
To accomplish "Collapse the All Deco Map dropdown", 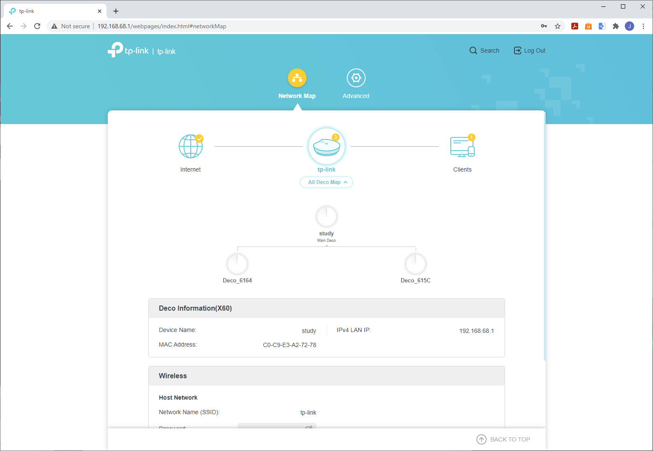I will [x=327, y=182].
